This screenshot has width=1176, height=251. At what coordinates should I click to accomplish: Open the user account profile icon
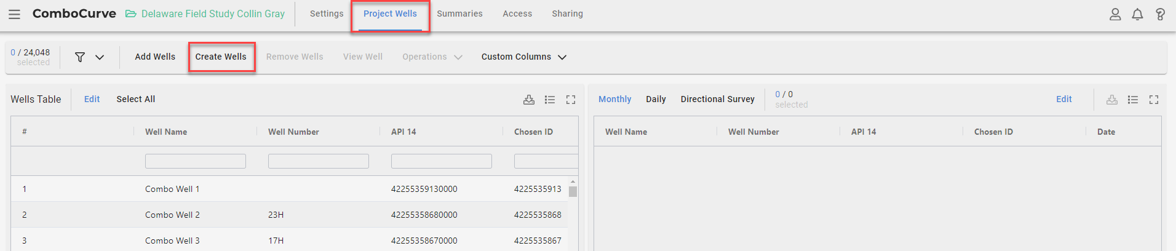(1115, 14)
